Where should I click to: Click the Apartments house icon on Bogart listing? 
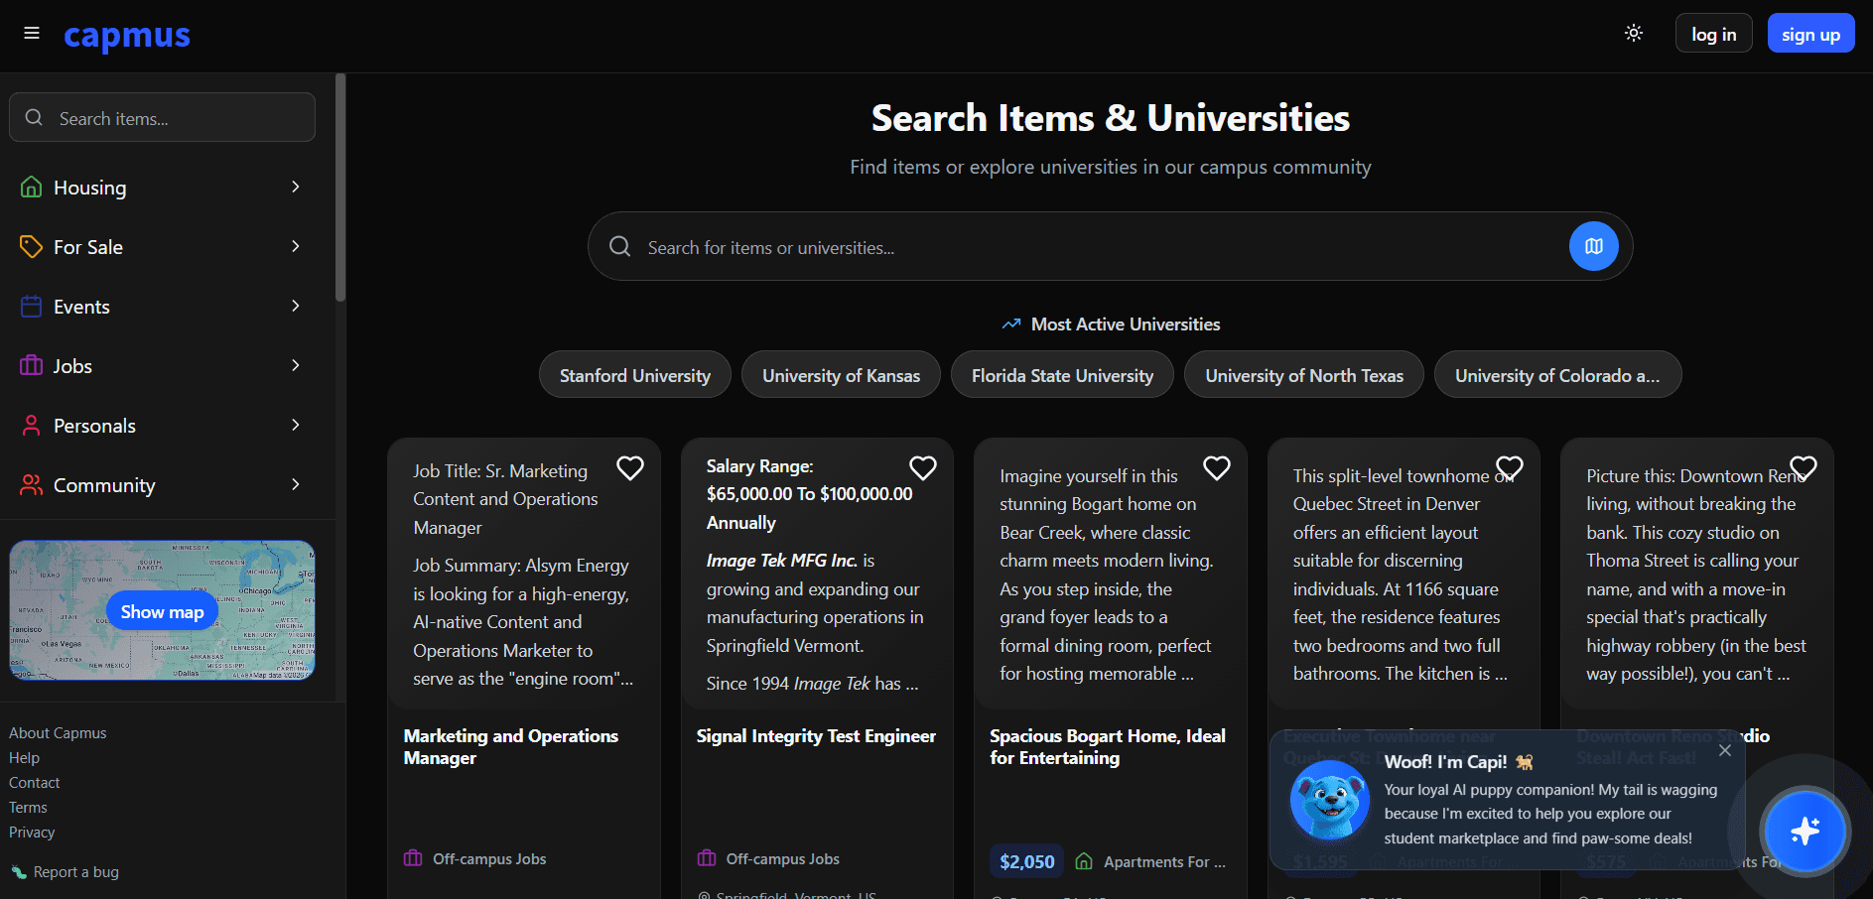click(x=1084, y=861)
